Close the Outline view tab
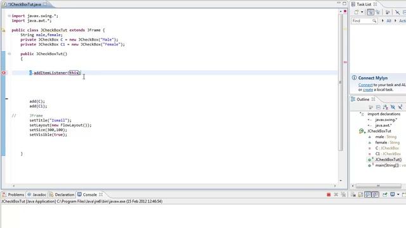 coord(373,99)
